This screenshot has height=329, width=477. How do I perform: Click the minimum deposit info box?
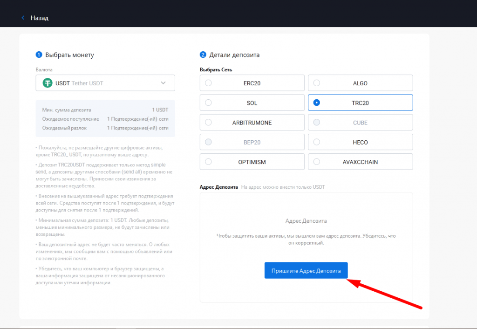[x=105, y=118]
